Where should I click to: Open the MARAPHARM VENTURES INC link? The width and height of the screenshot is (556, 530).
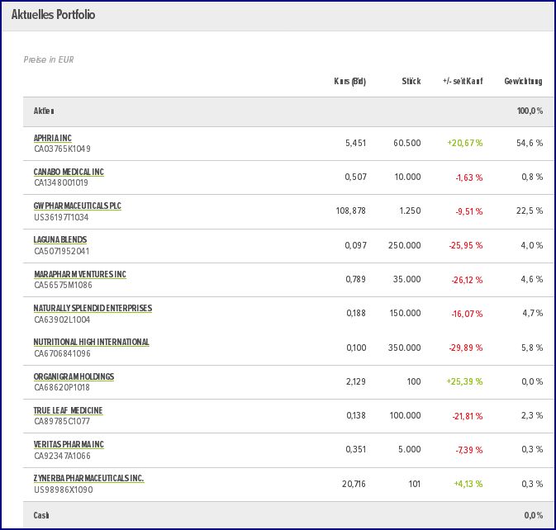coord(79,274)
